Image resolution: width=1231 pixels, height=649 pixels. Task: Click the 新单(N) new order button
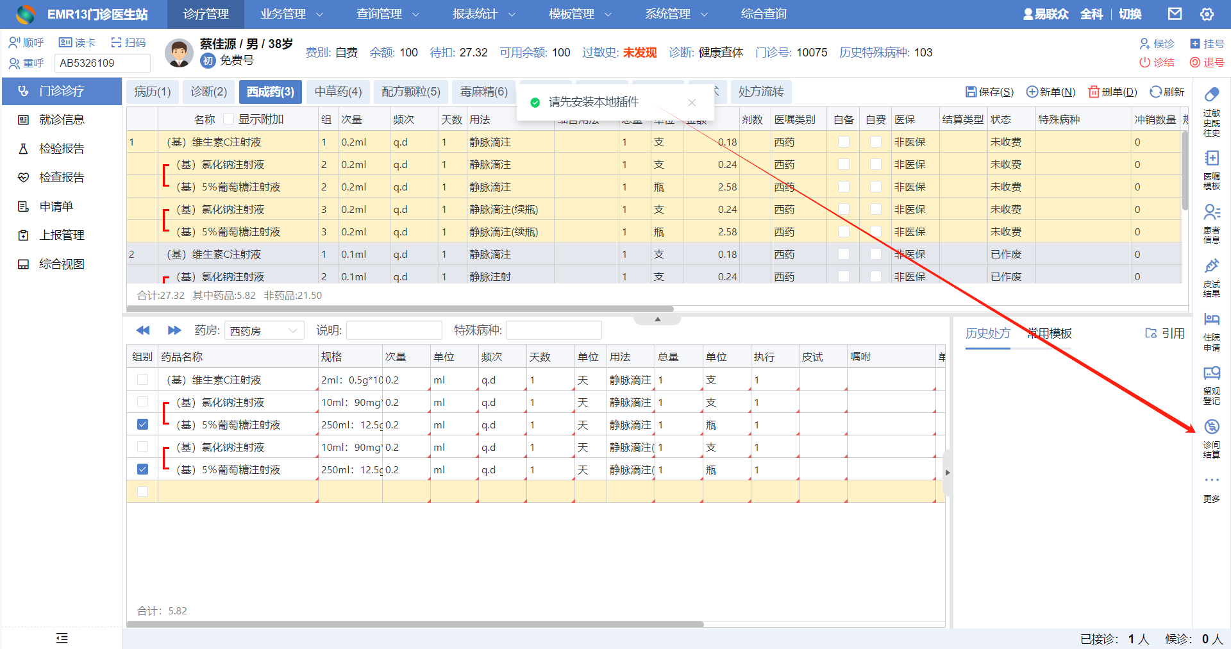tap(1051, 92)
